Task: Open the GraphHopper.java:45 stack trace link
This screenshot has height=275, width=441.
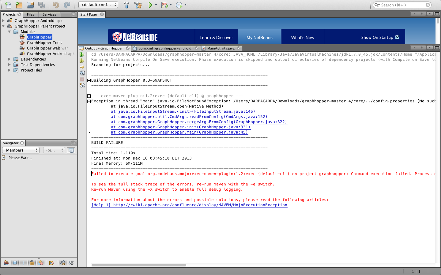Action: tap(179, 132)
